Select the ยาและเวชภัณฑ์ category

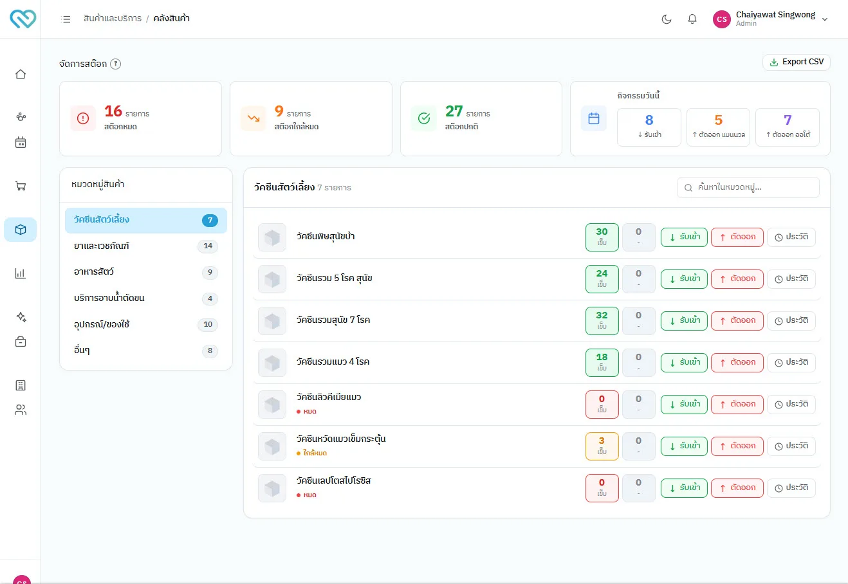[146, 246]
